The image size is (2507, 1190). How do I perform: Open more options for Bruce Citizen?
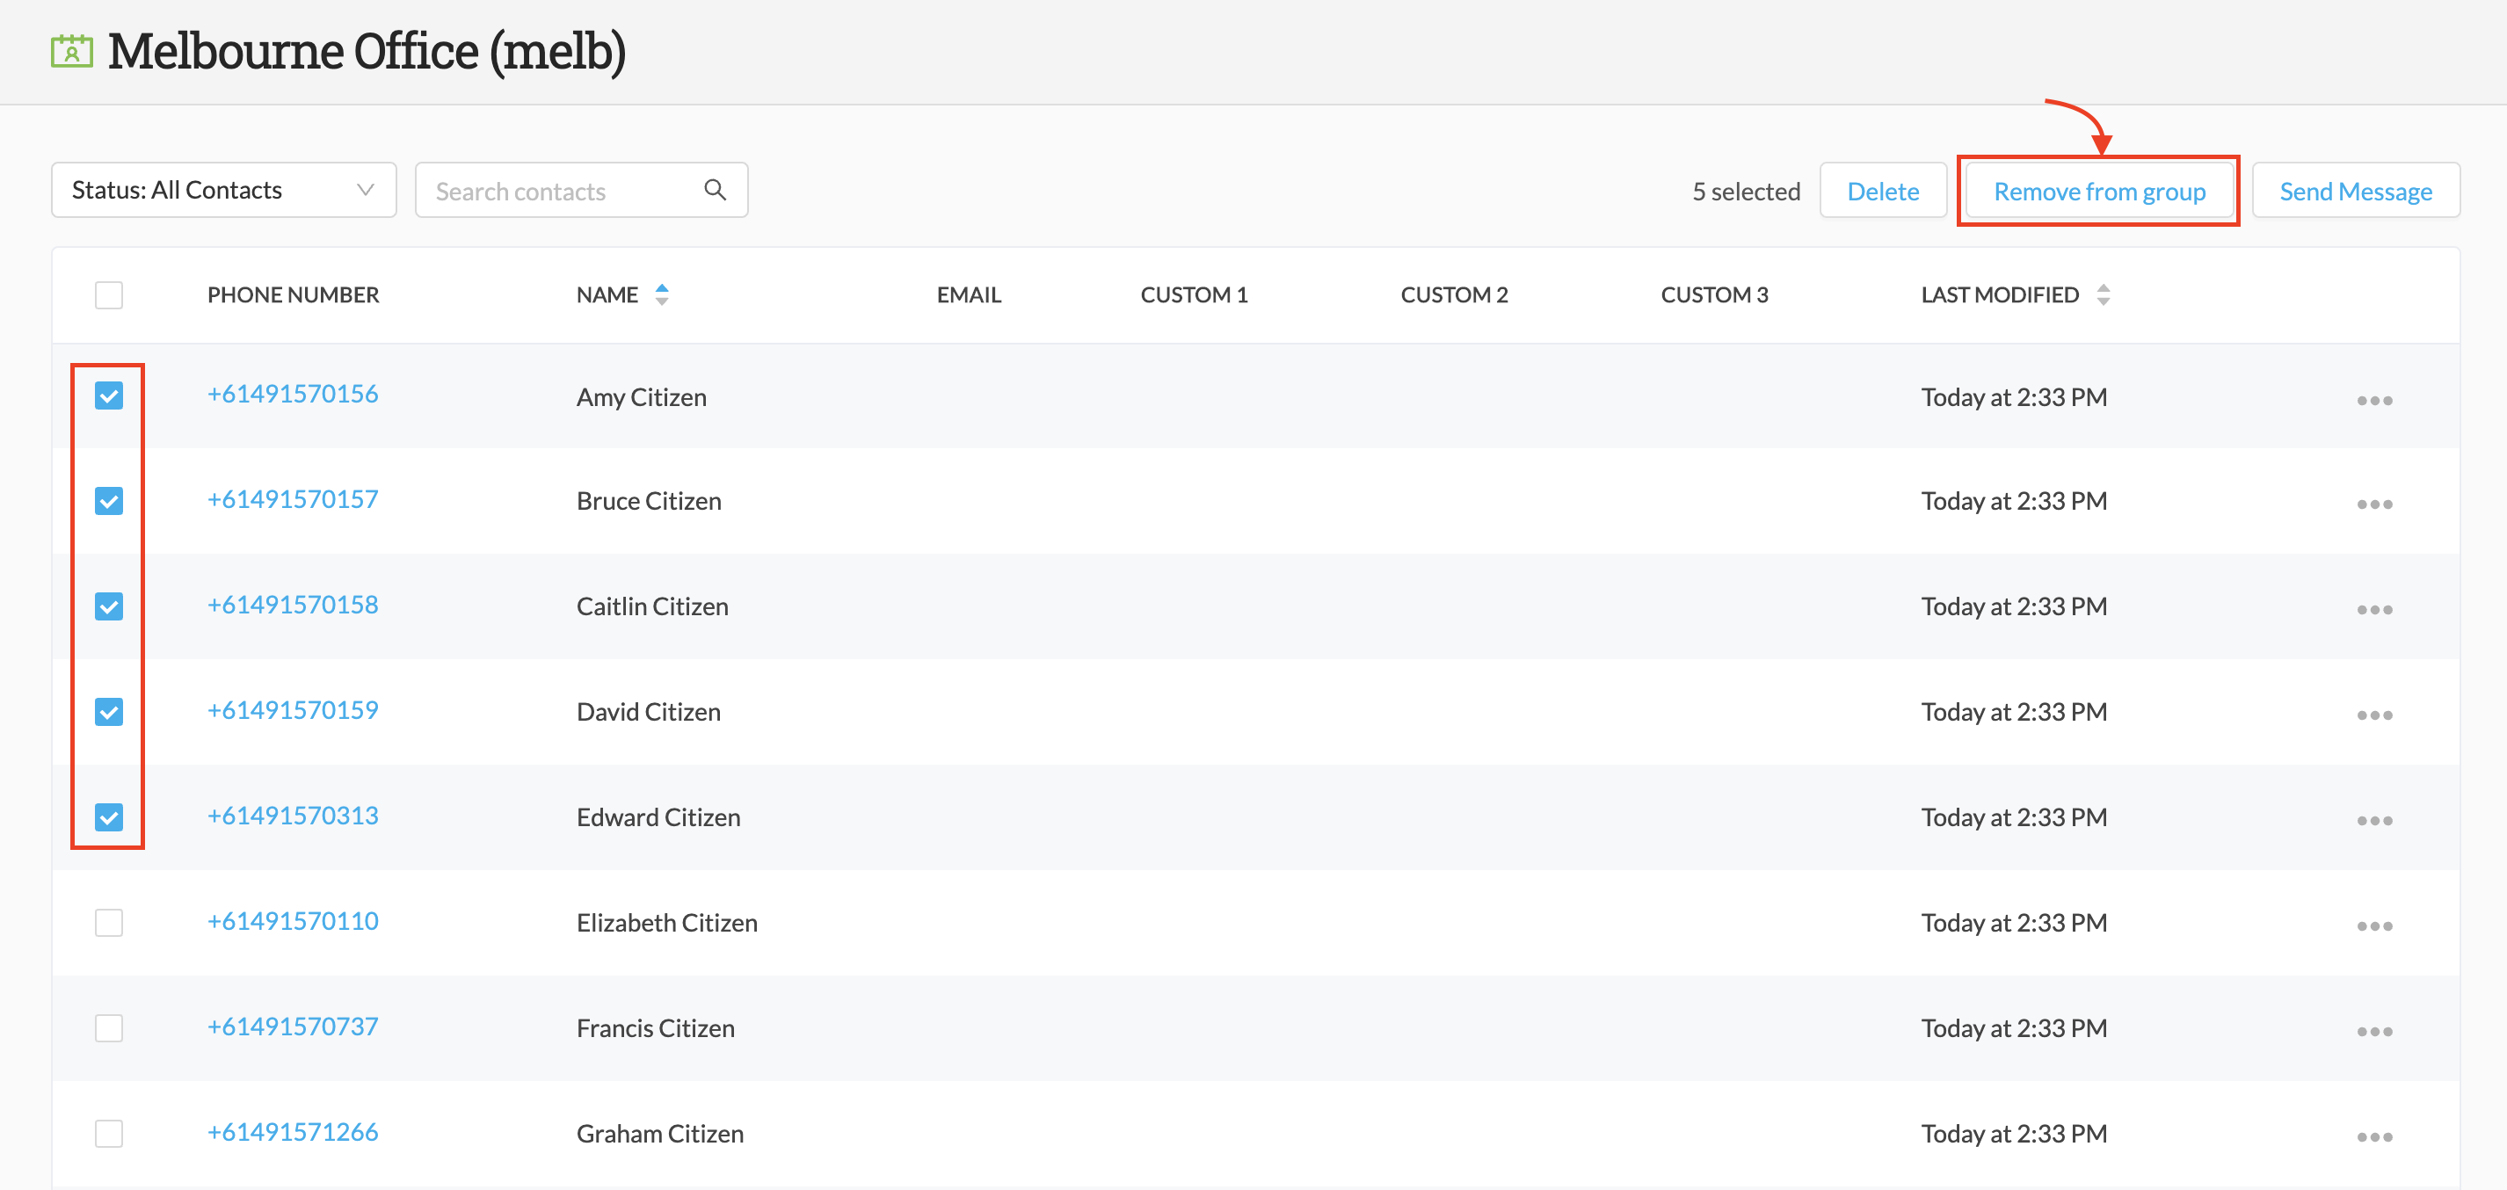click(2374, 504)
